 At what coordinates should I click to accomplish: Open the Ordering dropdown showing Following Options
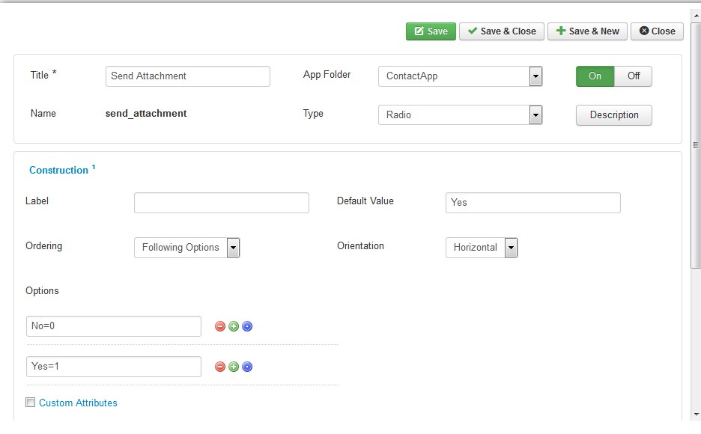point(187,248)
